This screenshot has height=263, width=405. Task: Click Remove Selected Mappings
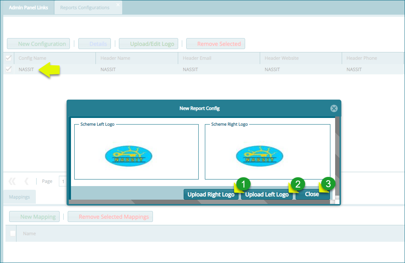click(110, 216)
